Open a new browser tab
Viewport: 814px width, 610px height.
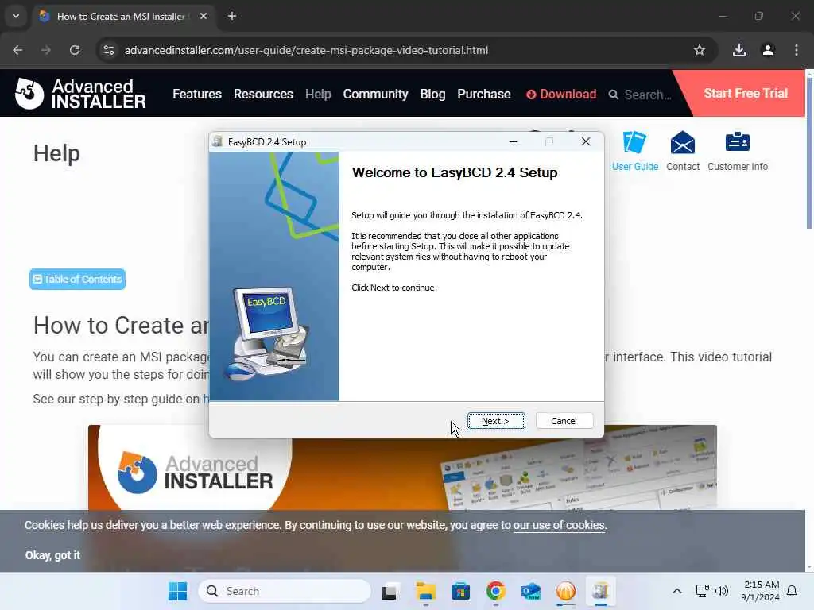click(232, 16)
